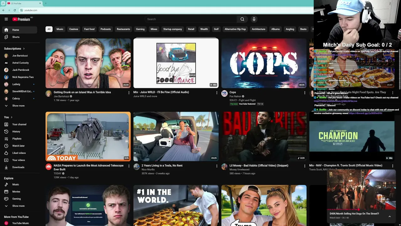The width and height of the screenshot is (401, 226).
Task: Open Joe Bartolozzi subscription channel in sidebar
Action: pos(20,56)
